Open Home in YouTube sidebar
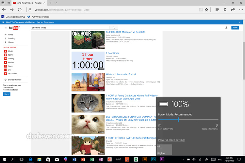245x163 pixels. [9, 35]
